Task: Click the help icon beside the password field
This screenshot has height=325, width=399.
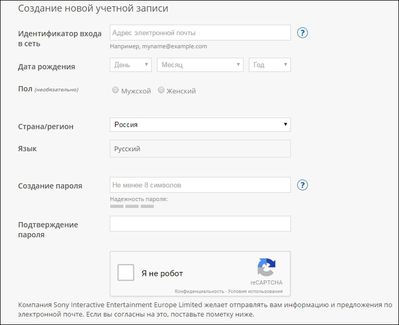Action: click(x=302, y=185)
